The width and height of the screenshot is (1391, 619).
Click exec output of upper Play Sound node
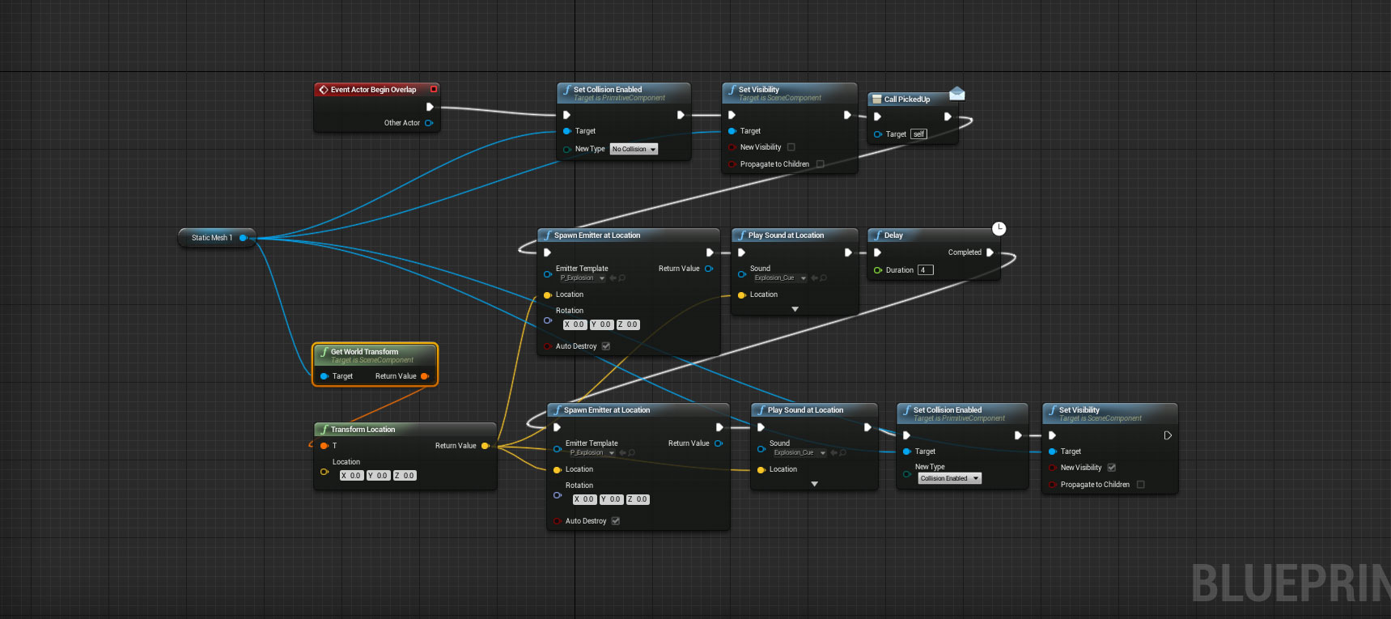pos(847,252)
